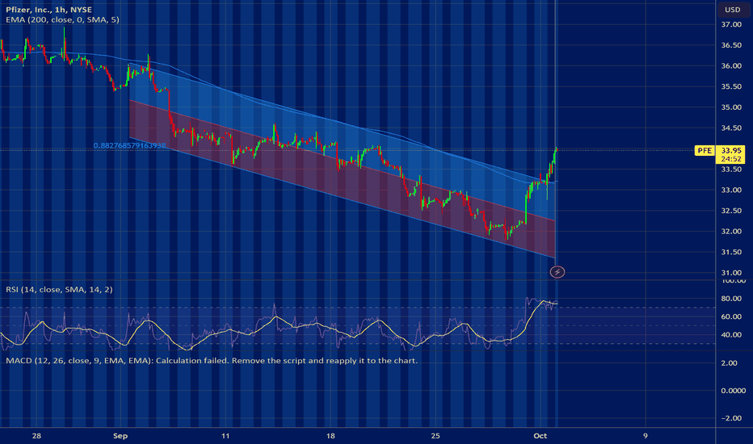Click the 28 date label on time axis

click(36, 436)
